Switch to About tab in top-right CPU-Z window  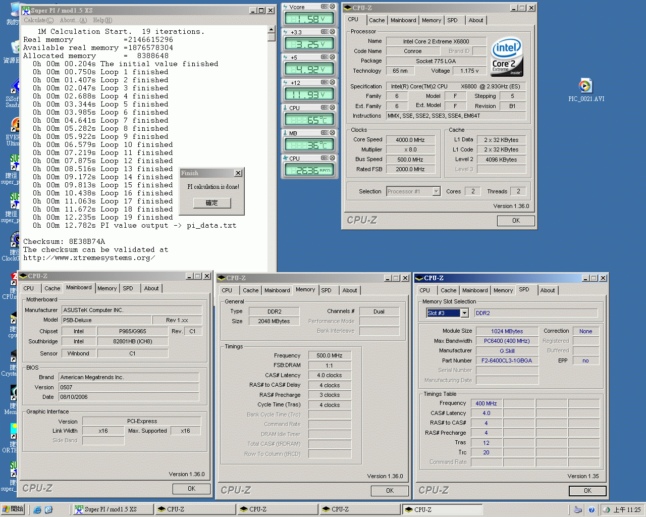tap(475, 20)
